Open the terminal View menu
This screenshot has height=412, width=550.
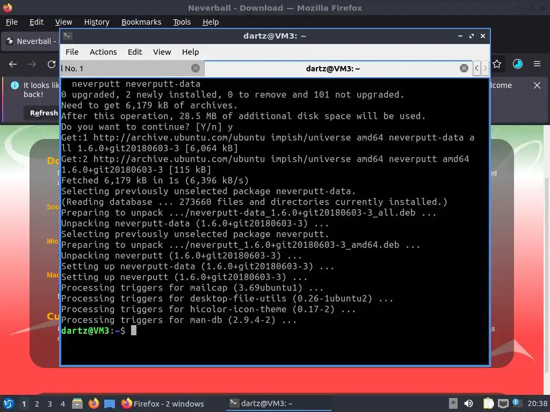pos(162,52)
